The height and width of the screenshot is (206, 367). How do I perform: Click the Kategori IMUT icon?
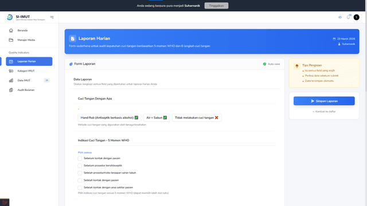pyautogui.click(x=11, y=71)
